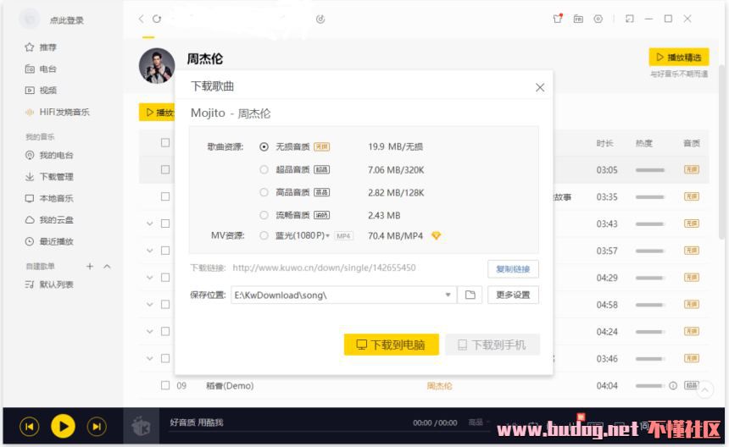This screenshot has width=729, height=447.
Task: Close the 下载歌曲 dialog
Action: click(540, 87)
